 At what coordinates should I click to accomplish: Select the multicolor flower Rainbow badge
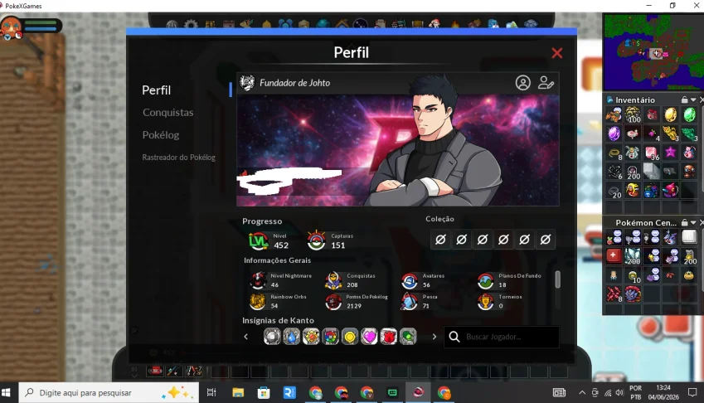point(331,337)
